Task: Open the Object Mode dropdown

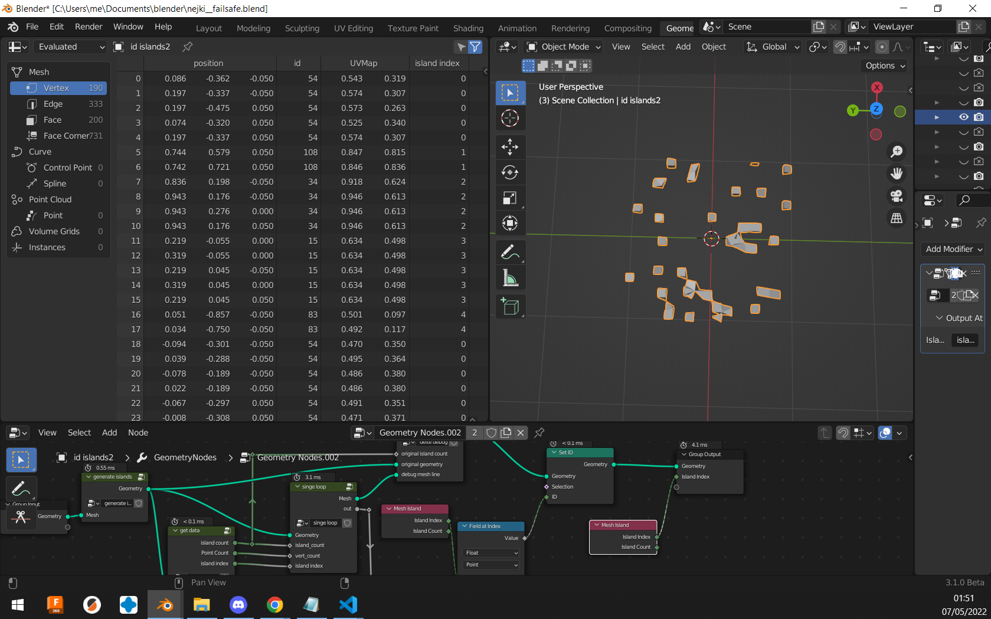Action: (x=564, y=47)
